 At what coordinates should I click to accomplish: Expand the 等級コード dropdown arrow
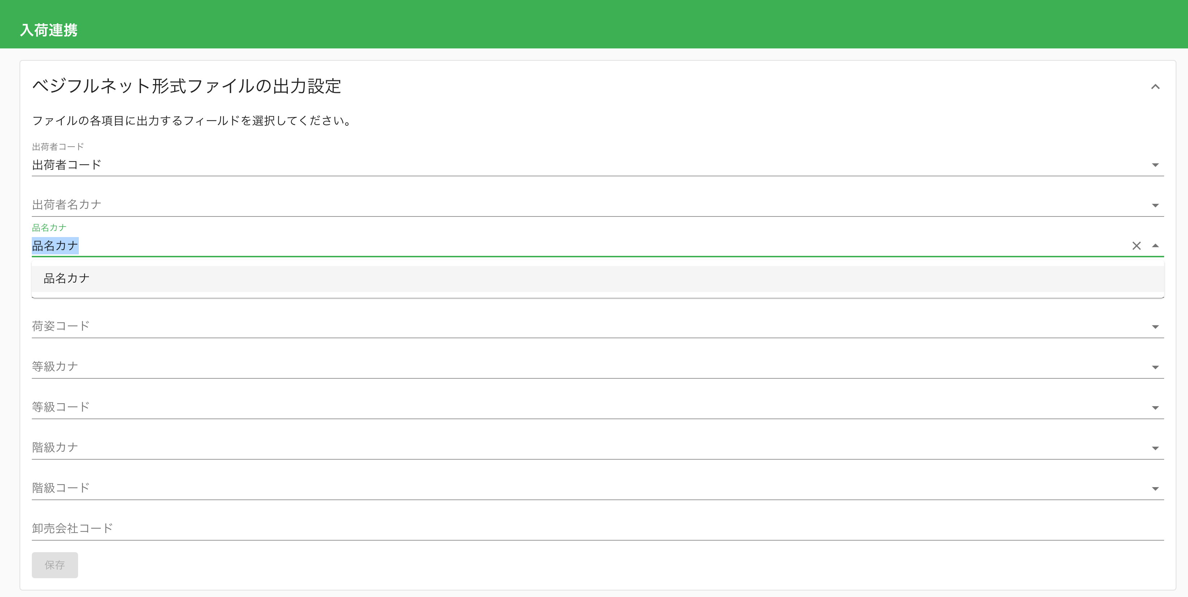(1155, 408)
